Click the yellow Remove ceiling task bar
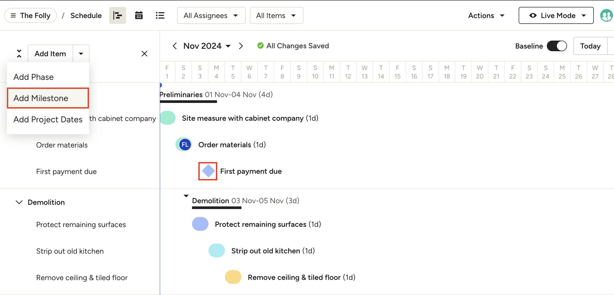 [x=233, y=277]
